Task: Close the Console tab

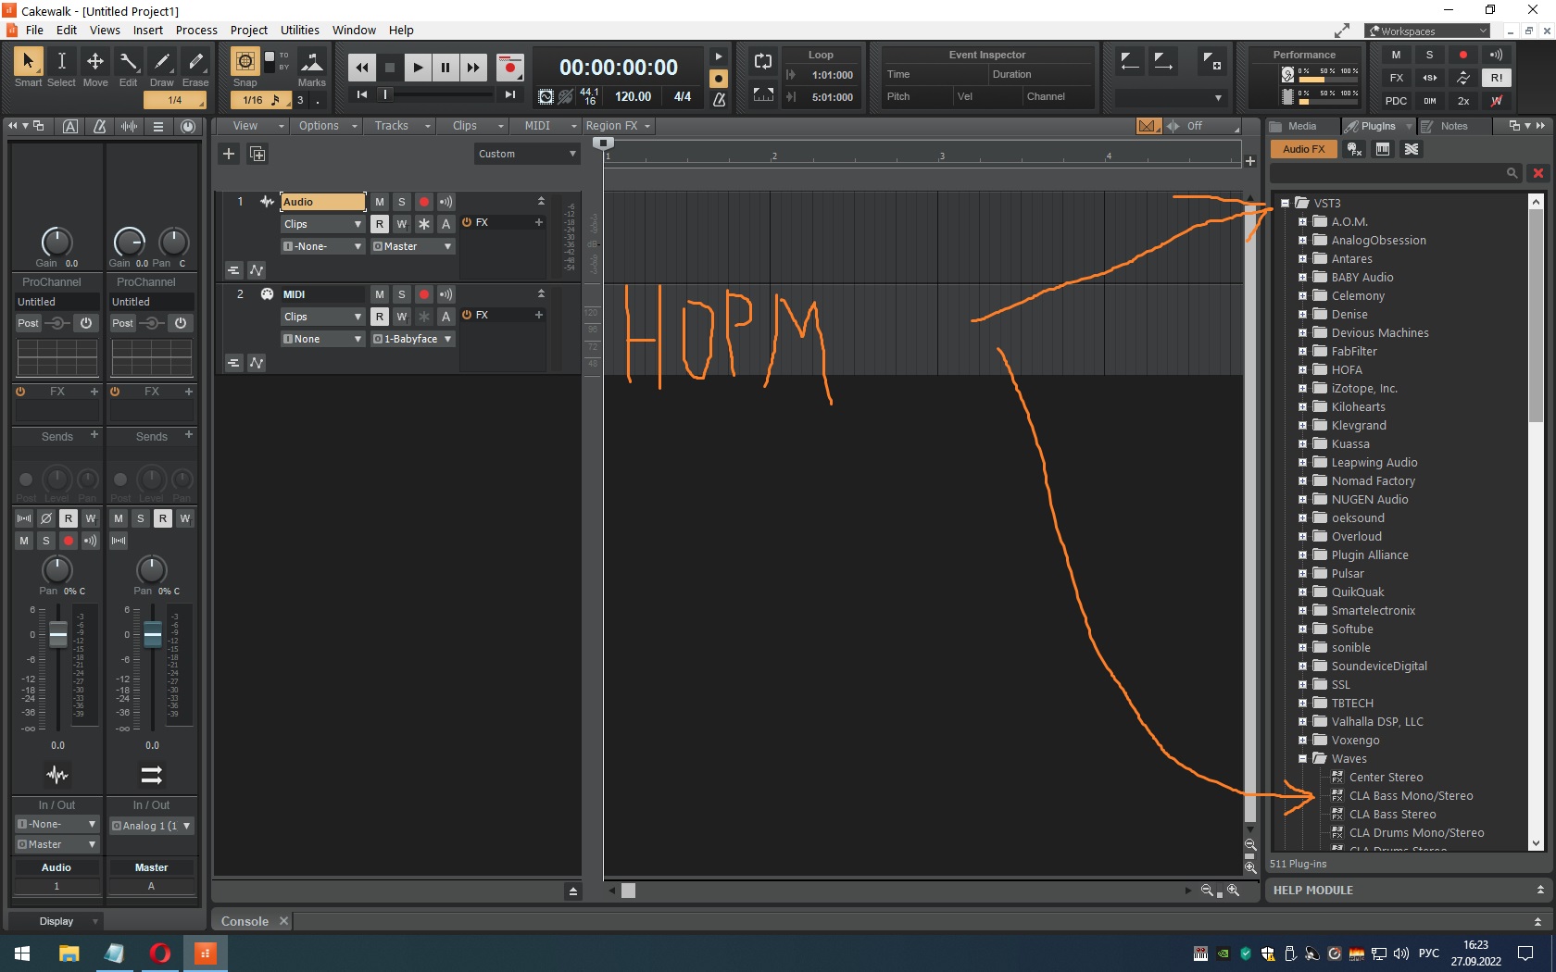Action: click(284, 921)
